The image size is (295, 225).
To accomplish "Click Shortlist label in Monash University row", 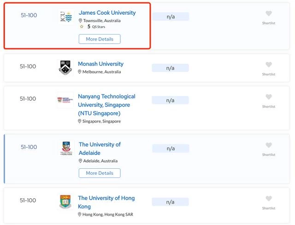I will click(269, 74).
